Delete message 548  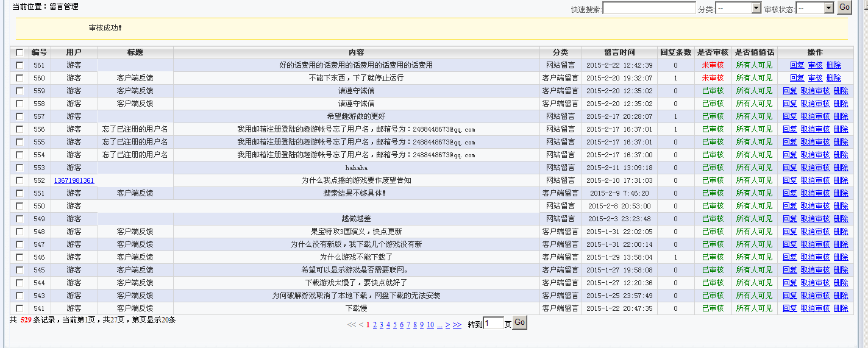841,232
